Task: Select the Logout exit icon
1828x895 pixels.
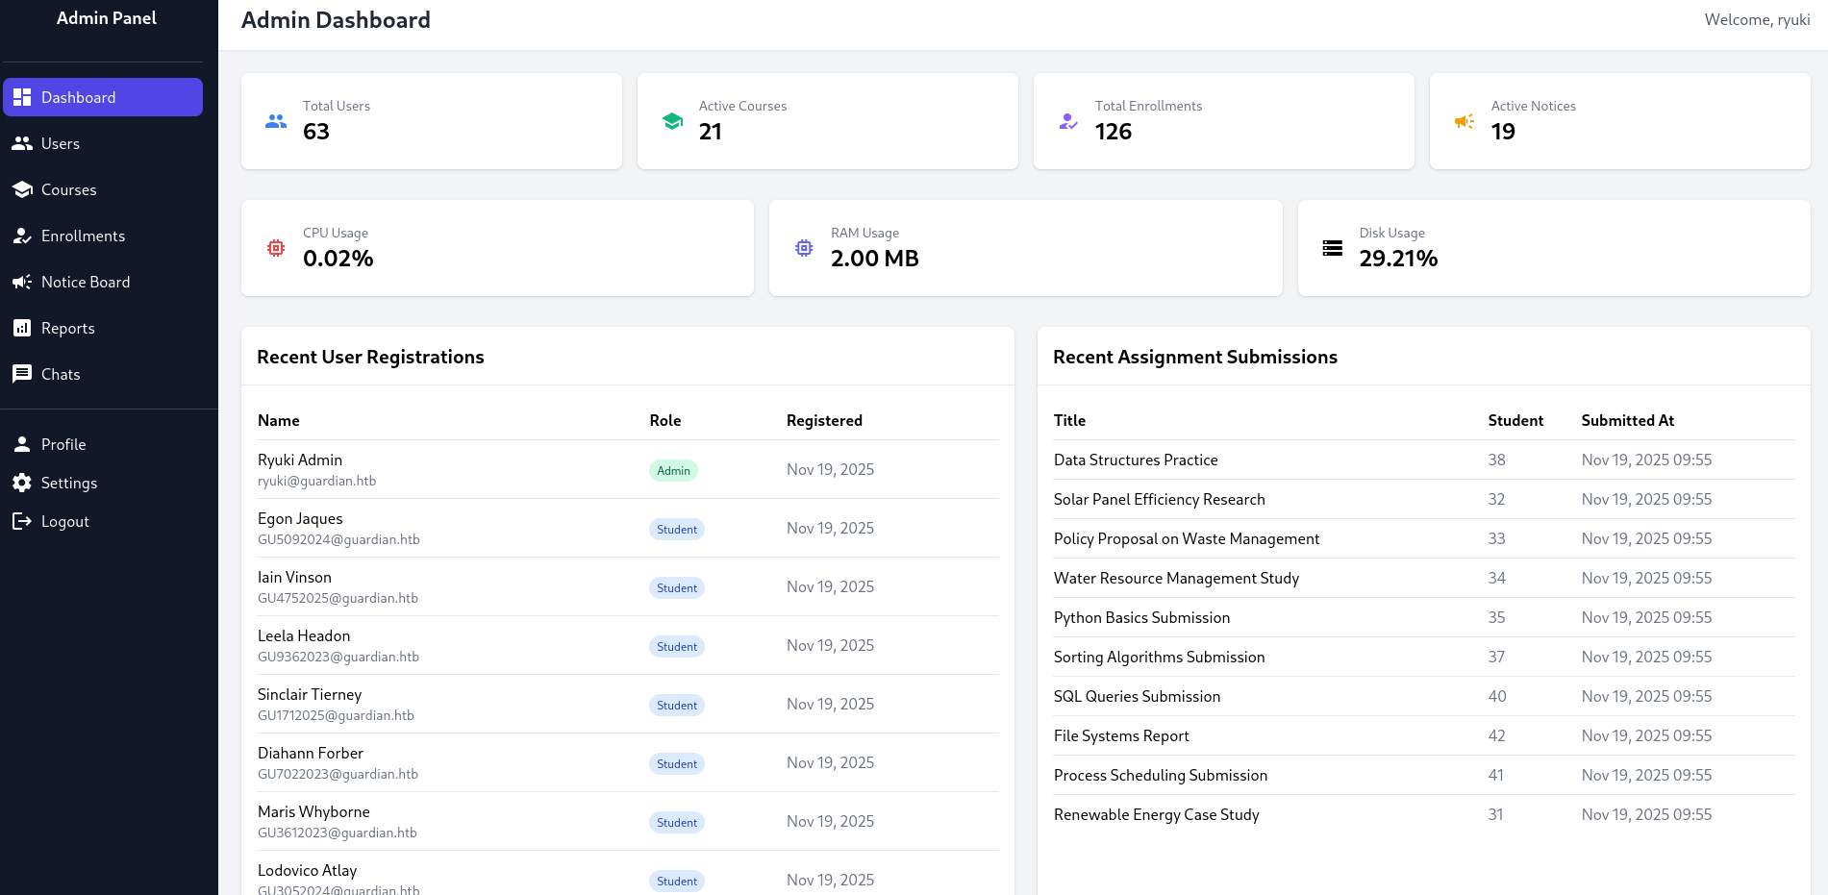Action: pyautogui.click(x=22, y=520)
